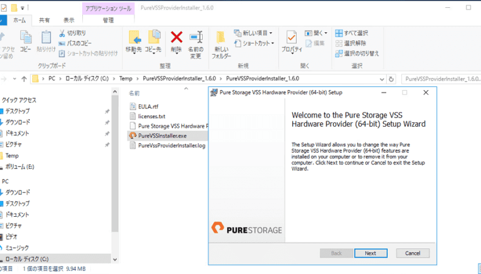Click the 名前 (Name) column header
Viewport: 481px width, 274px height.
pyautogui.click(x=134, y=93)
